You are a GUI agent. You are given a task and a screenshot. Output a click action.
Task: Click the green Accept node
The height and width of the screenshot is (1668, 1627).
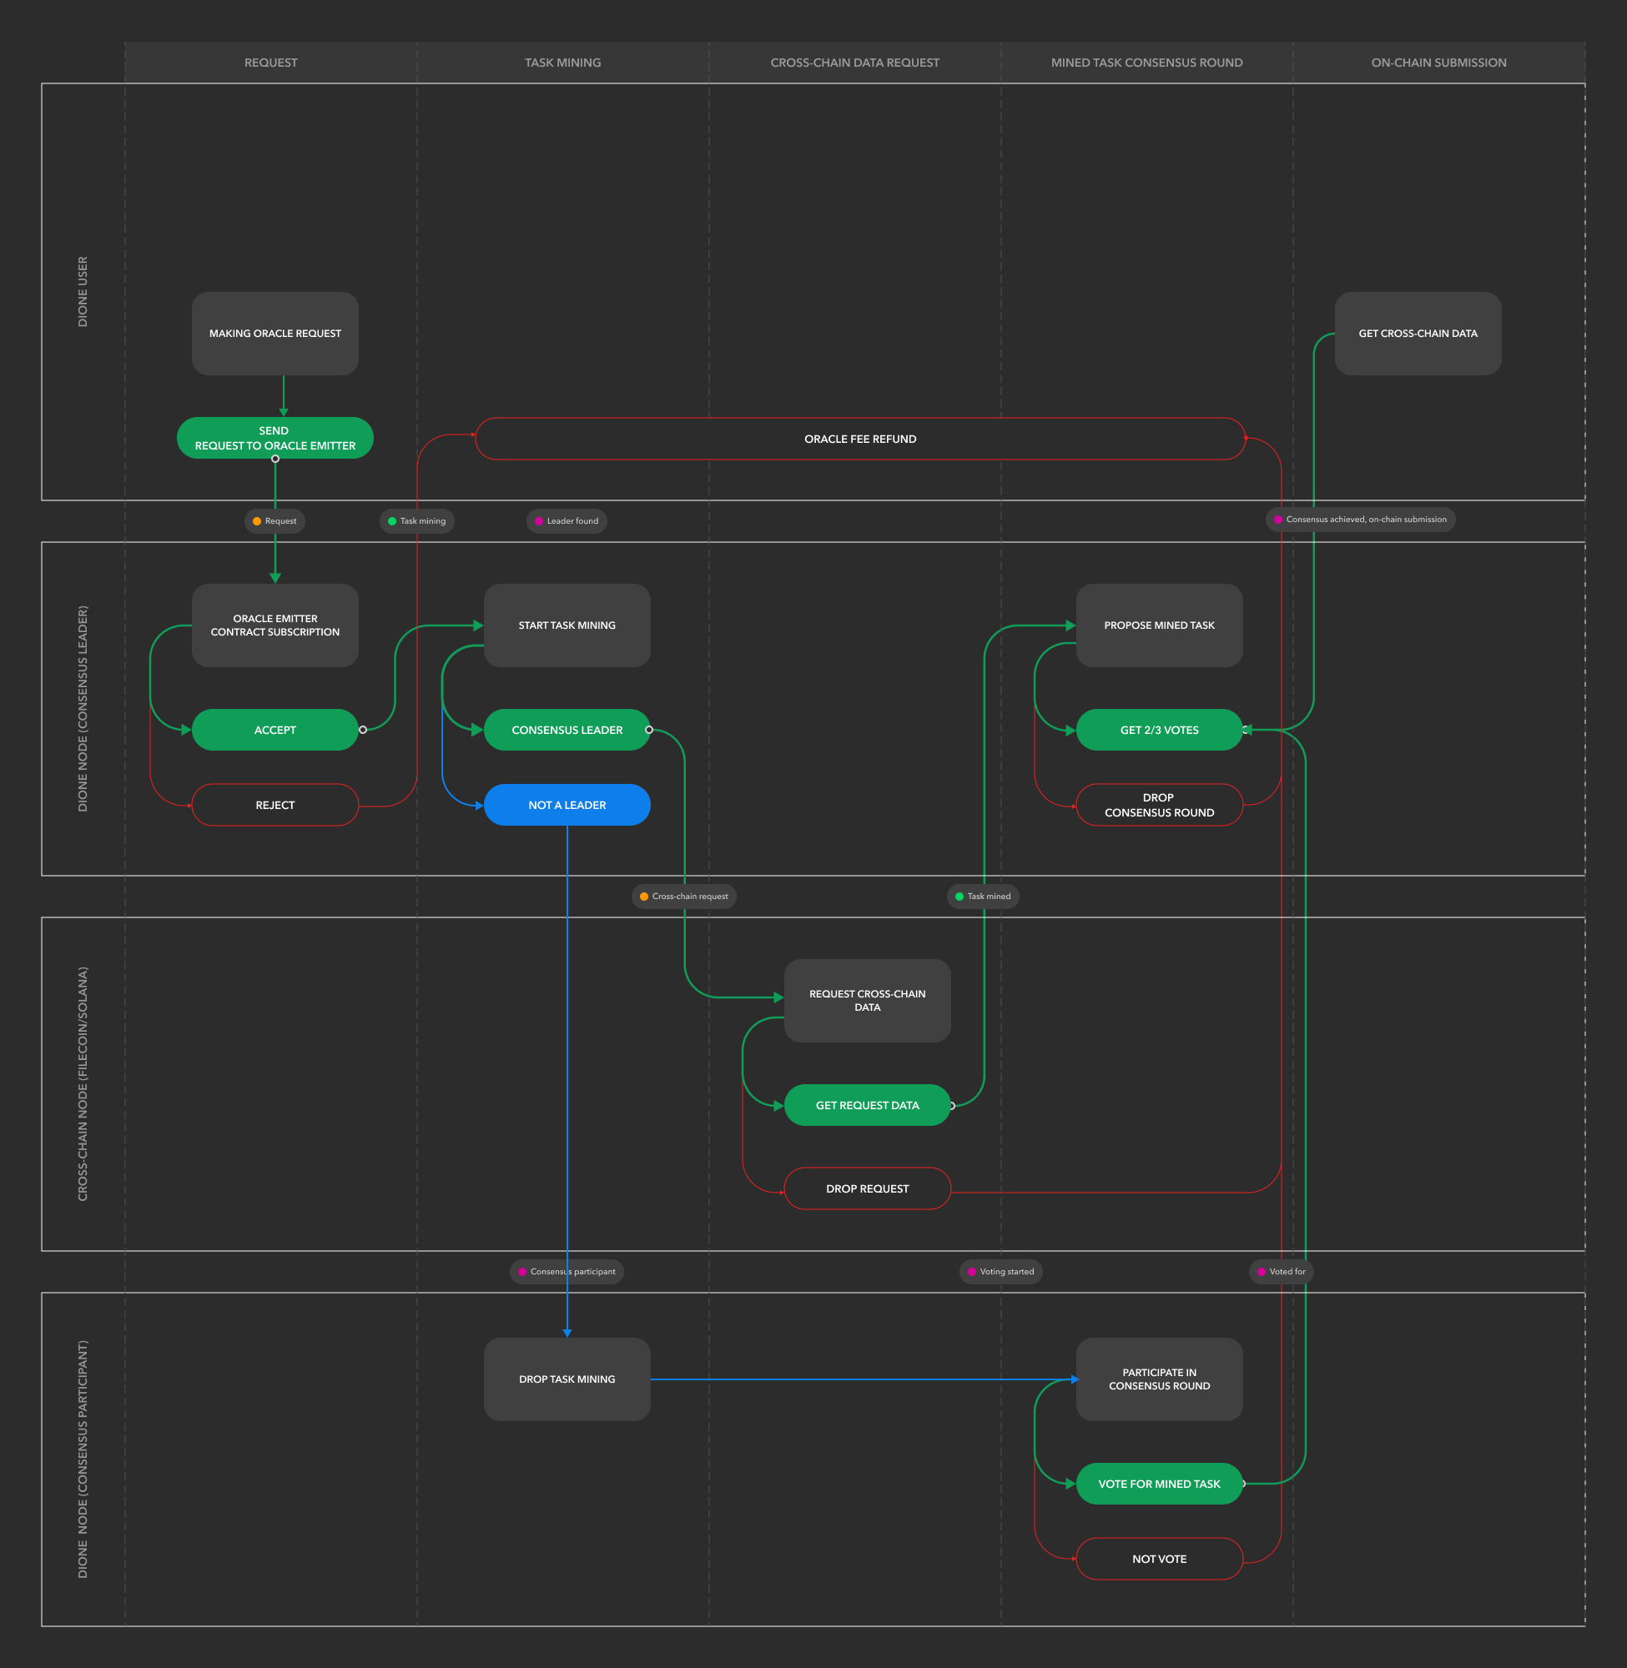coord(275,730)
